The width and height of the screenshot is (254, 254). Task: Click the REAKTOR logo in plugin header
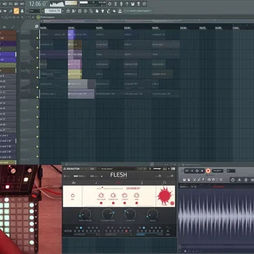pos(72,169)
